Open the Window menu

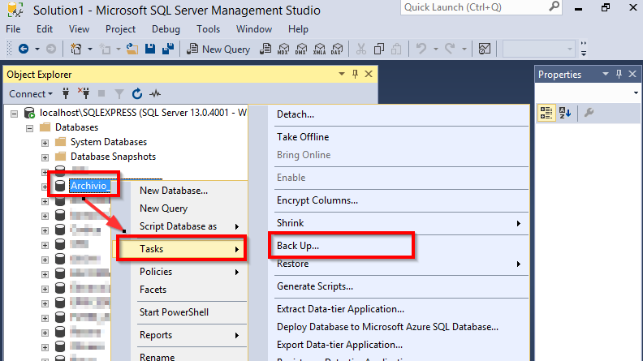(254, 29)
